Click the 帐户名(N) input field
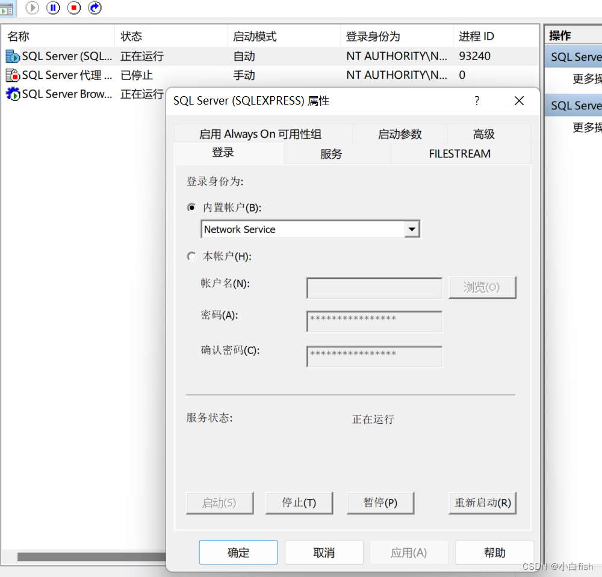 [x=374, y=288]
